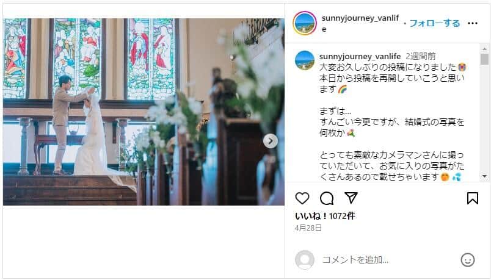Open the three-dot more options menu
Screen dimensions: 491x280
tap(473, 23)
